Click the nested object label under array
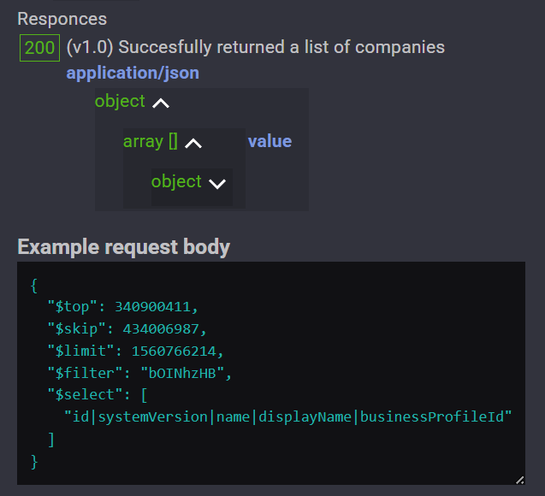 tap(176, 181)
